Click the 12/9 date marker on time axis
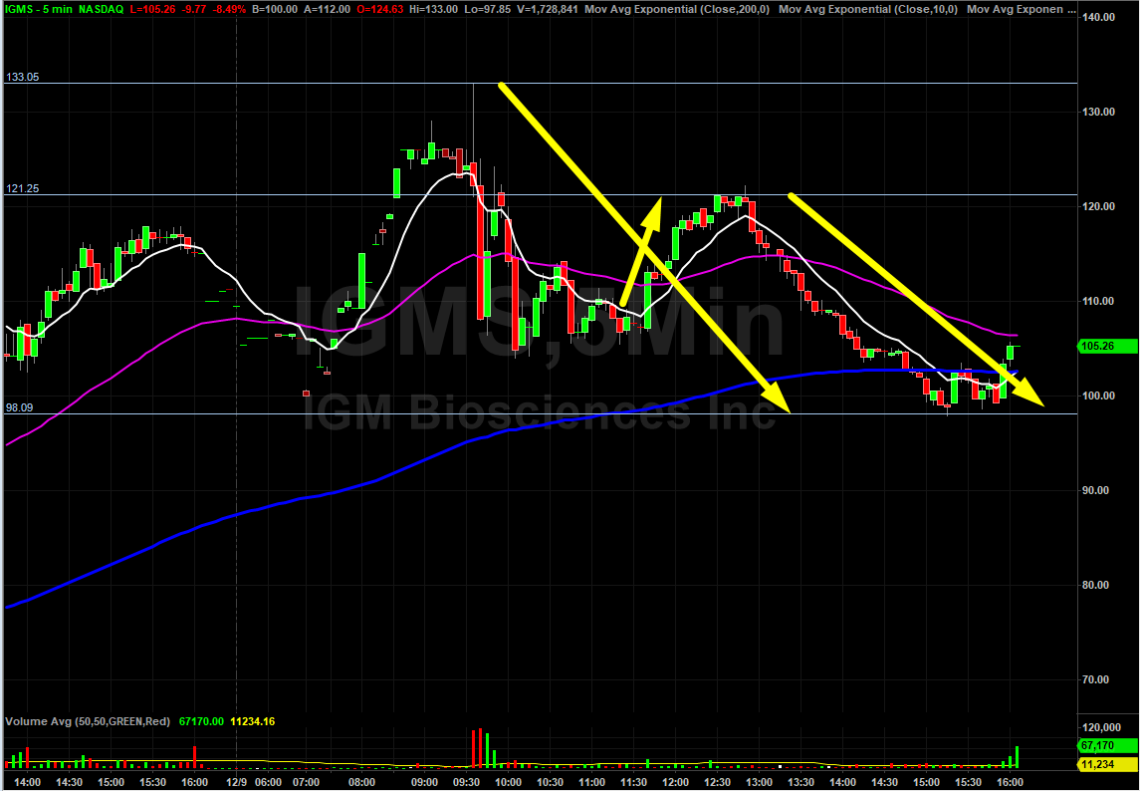 tap(235, 782)
